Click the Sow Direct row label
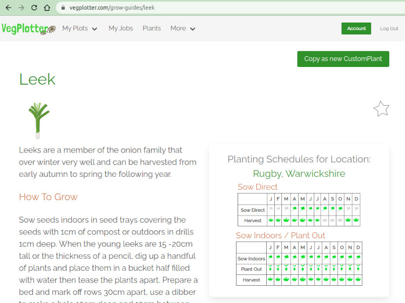The image size is (405, 303). pyautogui.click(x=253, y=210)
